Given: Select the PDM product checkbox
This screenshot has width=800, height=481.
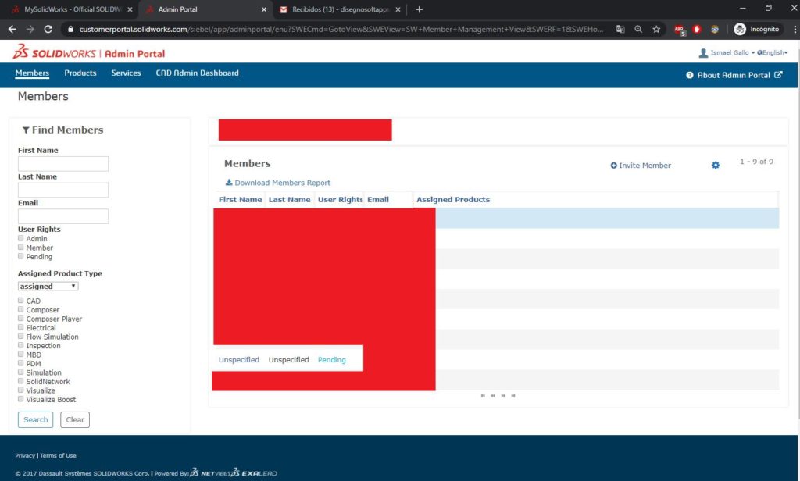Looking at the screenshot, I should pyautogui.click(x=21, y=363).
